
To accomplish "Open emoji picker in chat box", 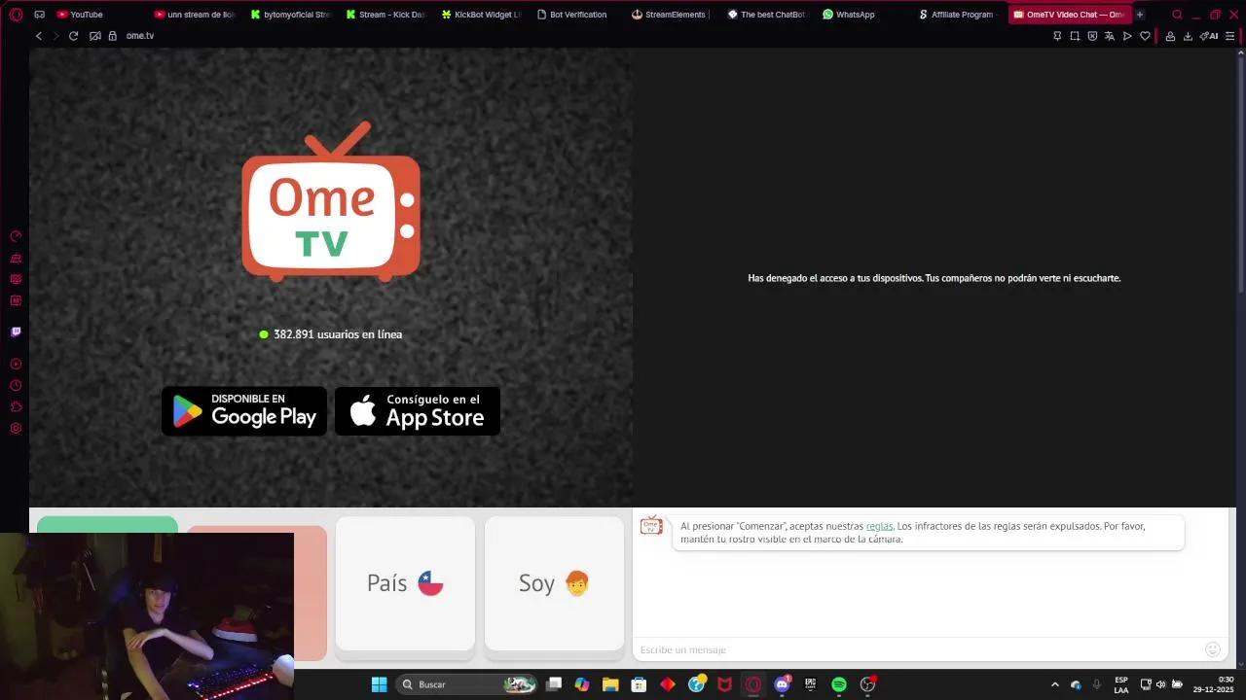I will pyautogui.click(x=1212, y=649).
